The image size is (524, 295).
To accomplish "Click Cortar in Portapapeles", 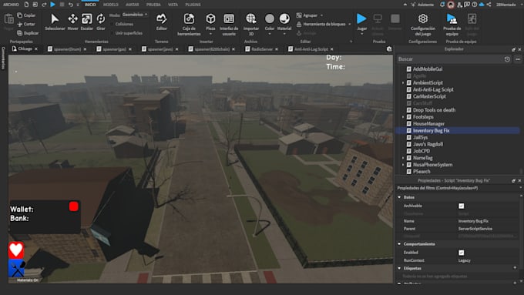I will pos(26,24).
